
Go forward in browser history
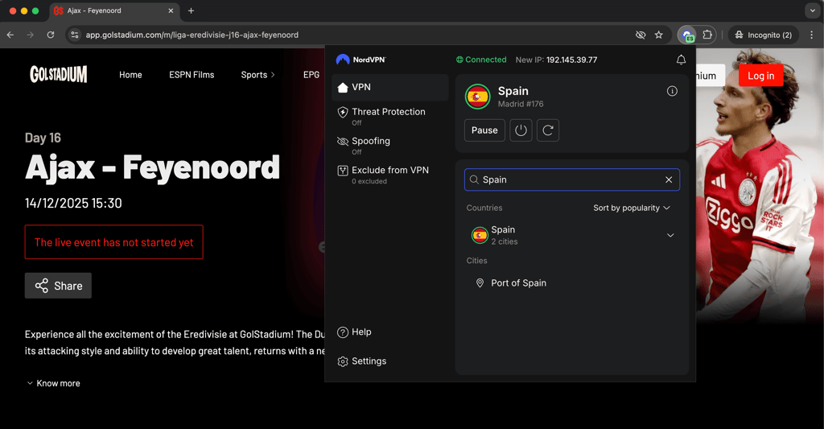click(x=31, y=35)
